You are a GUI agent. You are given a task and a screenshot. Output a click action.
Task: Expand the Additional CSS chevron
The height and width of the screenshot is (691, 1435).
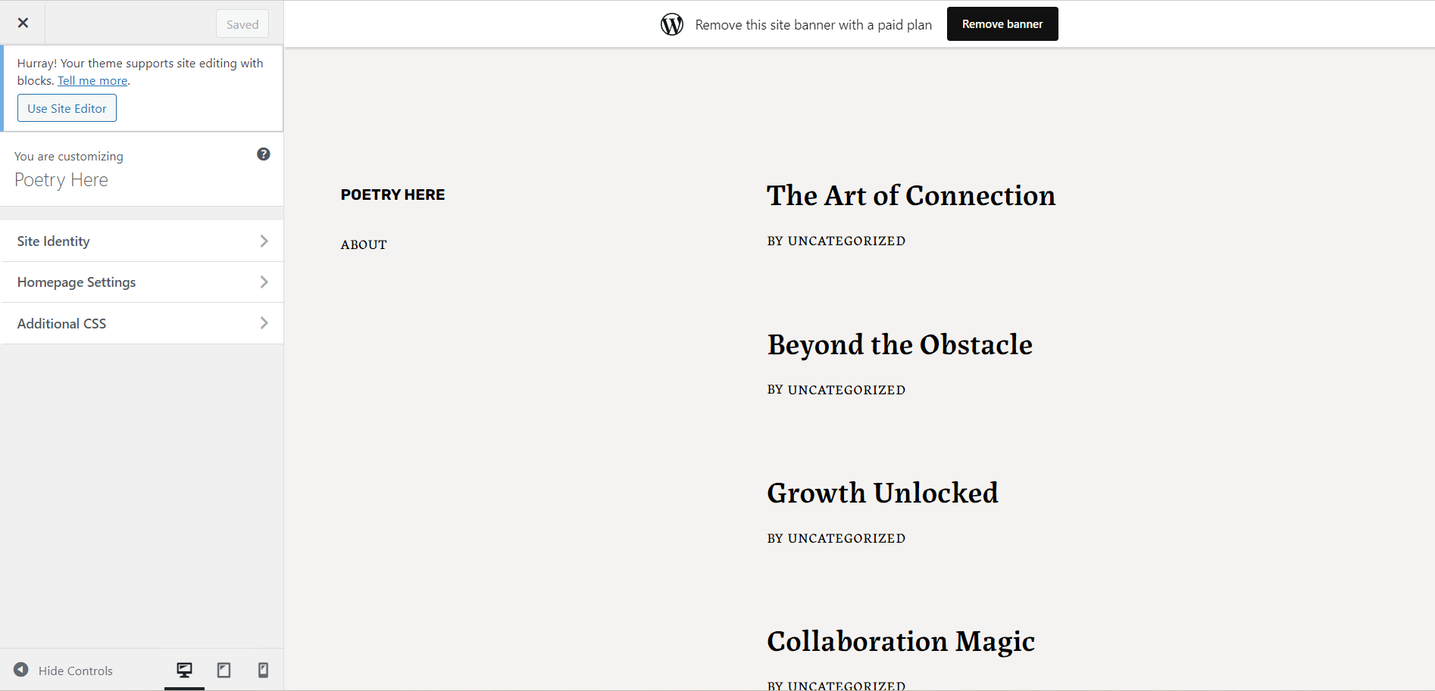coord(264,323)
